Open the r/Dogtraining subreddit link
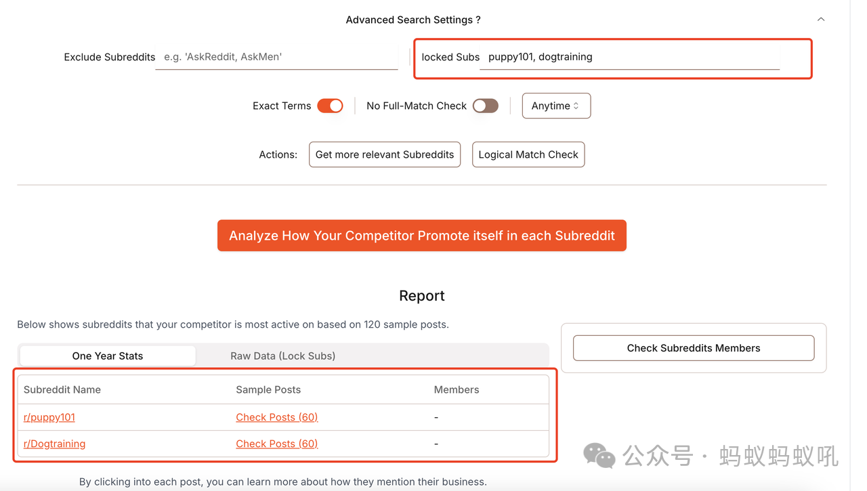The width and height of the screenshot is (867, 491). 54,444
